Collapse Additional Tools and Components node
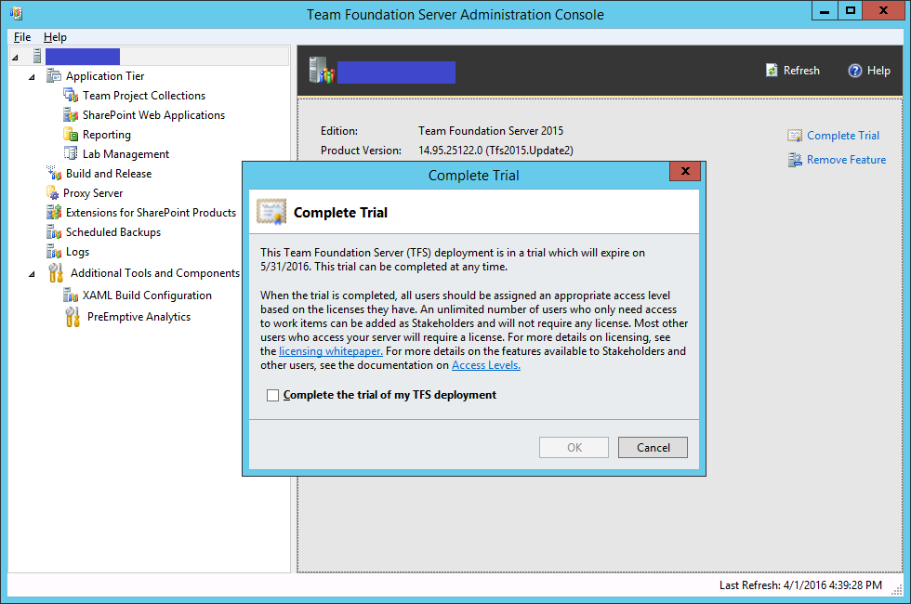The width and height of the screenshot is (911, 604). pyautogui.click(x=32, y=273)
